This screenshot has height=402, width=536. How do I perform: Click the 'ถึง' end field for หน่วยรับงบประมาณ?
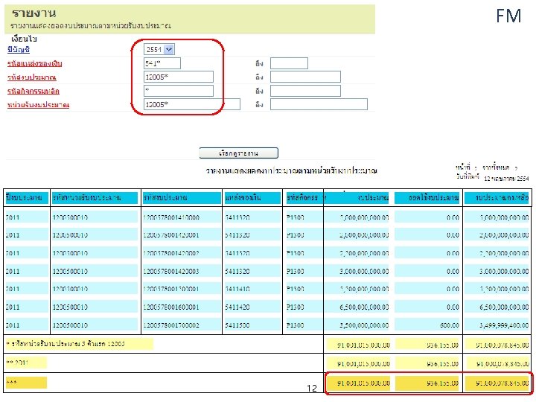(319, 104)
